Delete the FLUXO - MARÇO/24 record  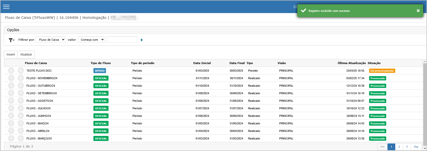[21, 138]
